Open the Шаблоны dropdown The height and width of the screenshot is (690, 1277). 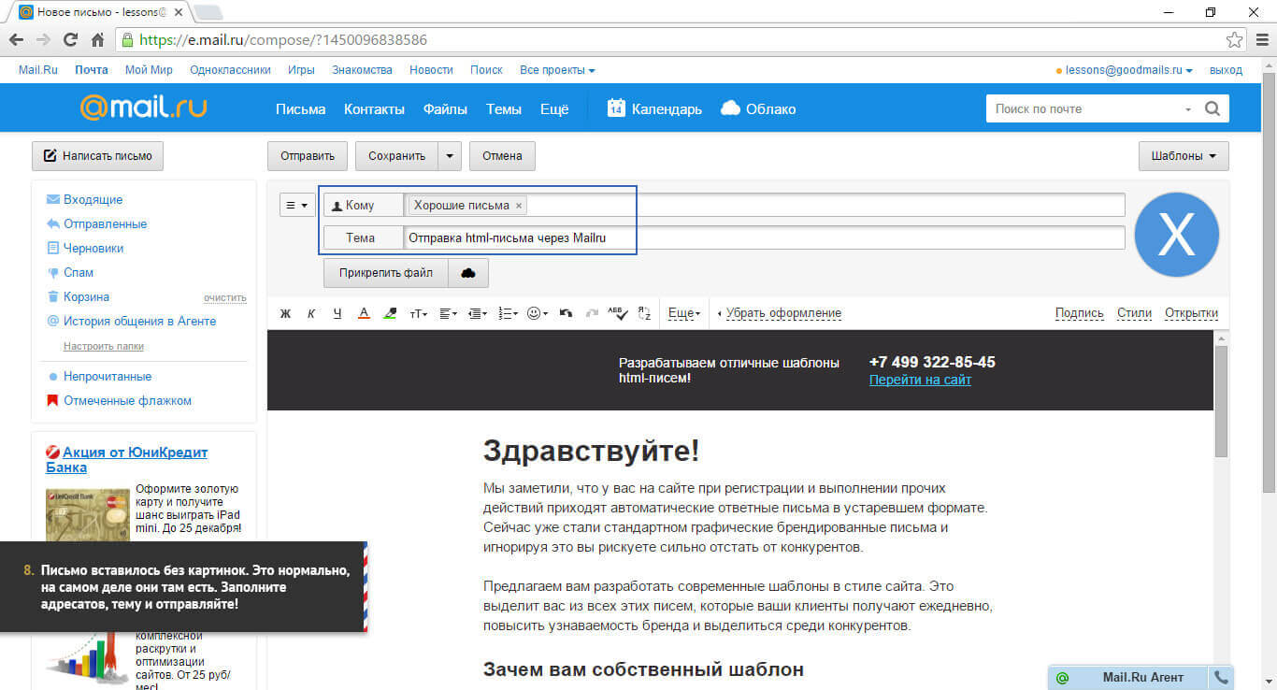point(1183,156)
